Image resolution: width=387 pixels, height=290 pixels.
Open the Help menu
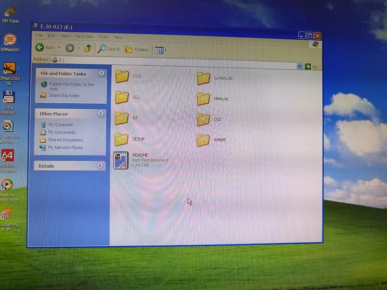118,37
